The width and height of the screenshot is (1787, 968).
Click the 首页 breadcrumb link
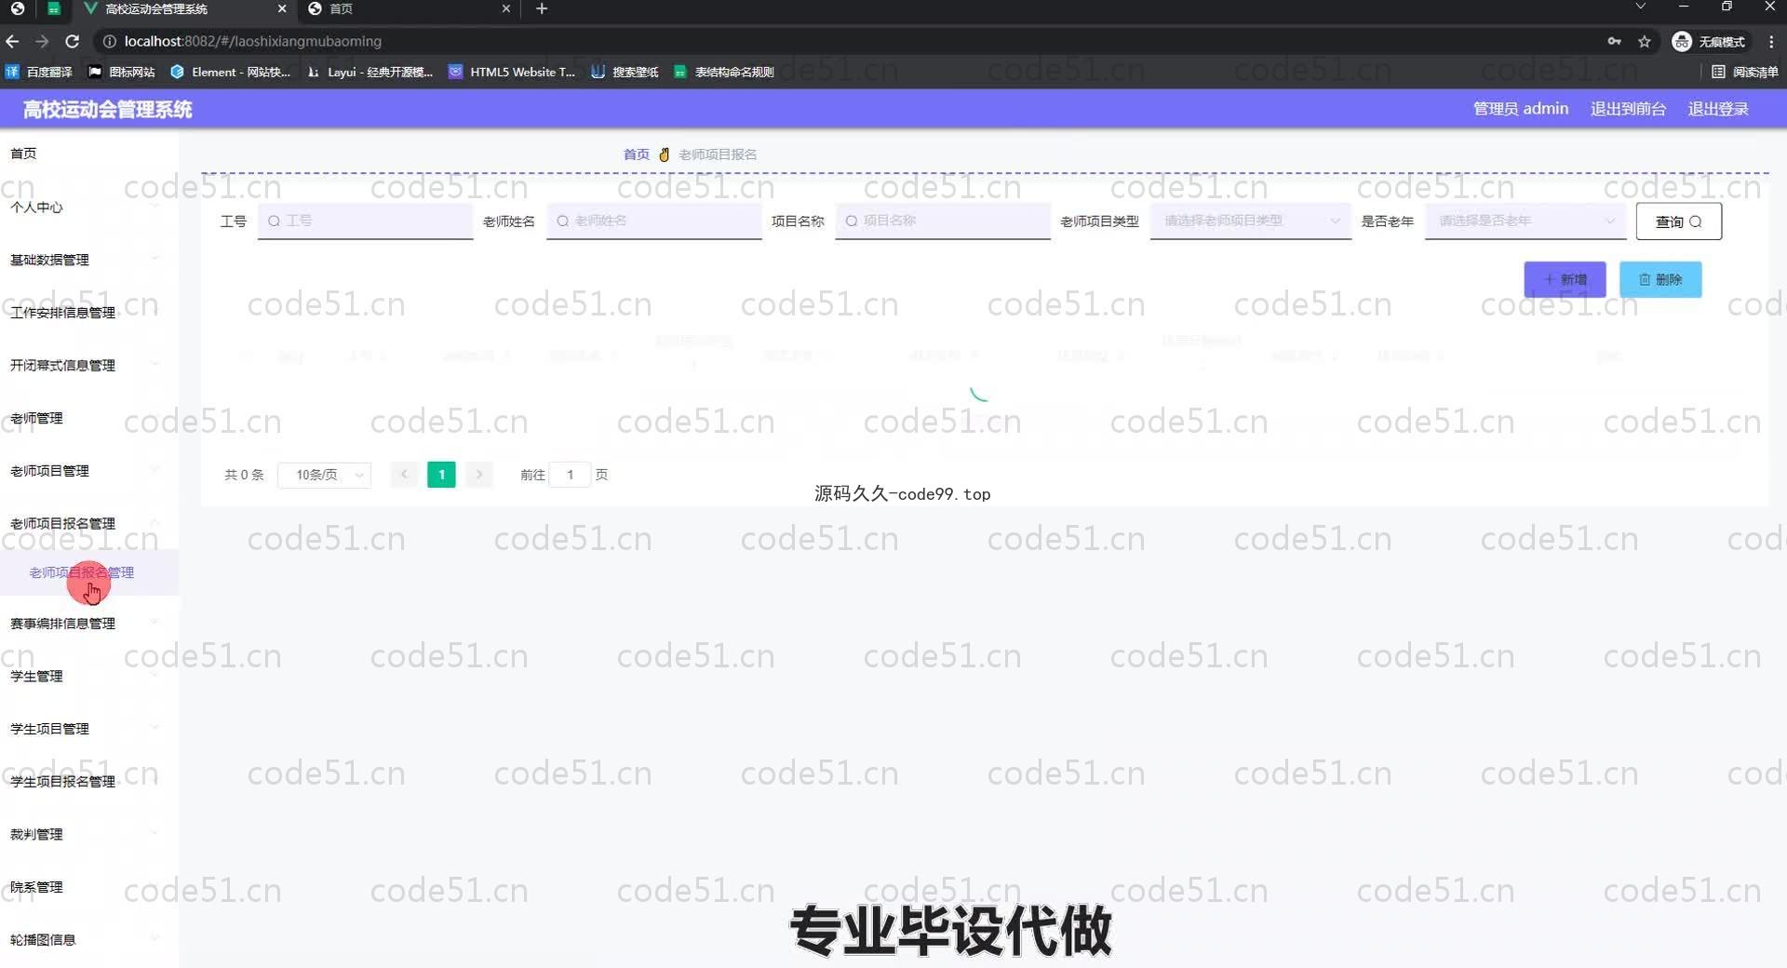tap(637, 155)
